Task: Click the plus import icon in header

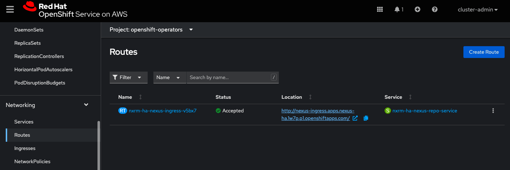Action: (418, 10)
